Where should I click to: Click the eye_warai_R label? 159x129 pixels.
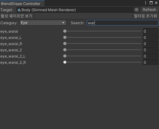pyautogui.click(x=11, y=44)
